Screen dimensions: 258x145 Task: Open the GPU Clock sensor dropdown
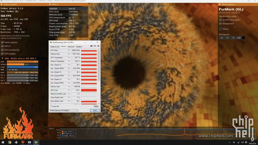[69, 50]
